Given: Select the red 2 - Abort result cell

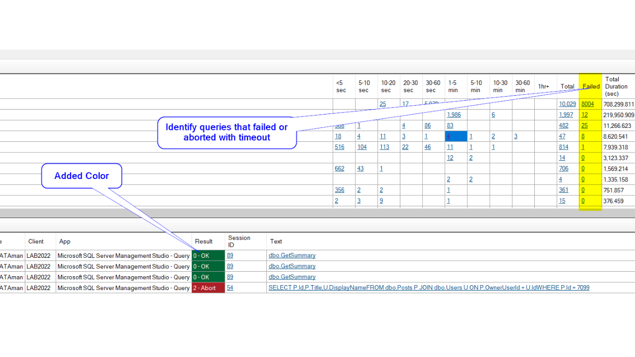Looking at the screenshot, I should [207, 288].
